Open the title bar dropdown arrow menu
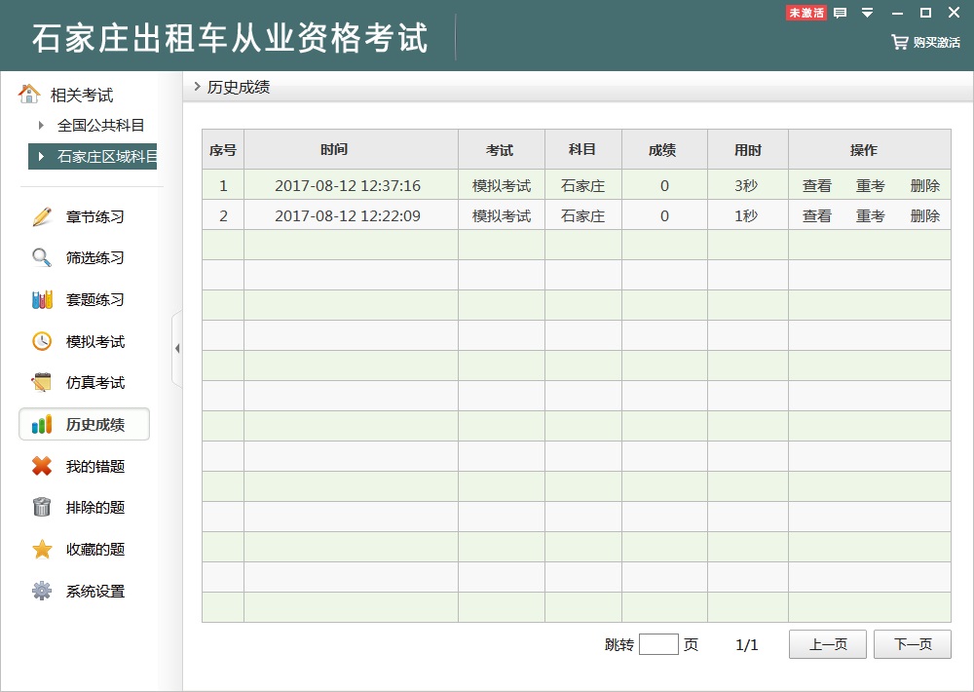974x692 pixels. [867, 13]
